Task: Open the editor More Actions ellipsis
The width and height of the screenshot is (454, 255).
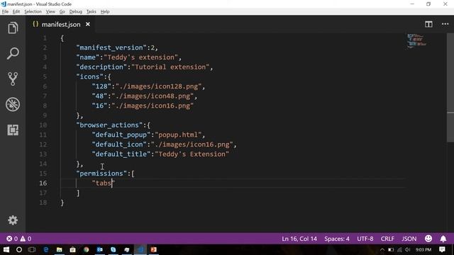Action: [x=445, y=24]
